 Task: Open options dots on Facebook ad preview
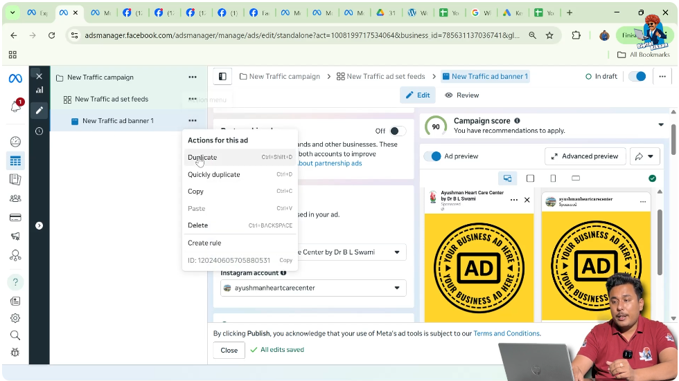pos(514,200)
